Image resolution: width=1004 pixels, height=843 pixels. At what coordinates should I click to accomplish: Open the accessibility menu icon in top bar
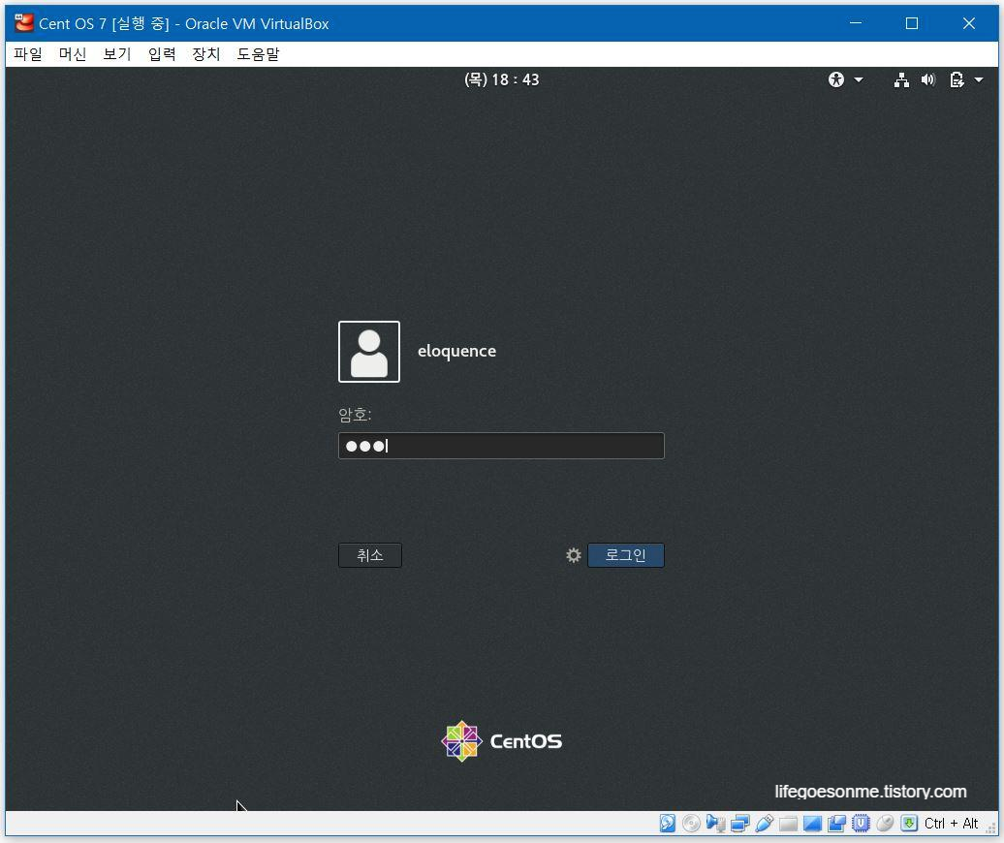836,79
